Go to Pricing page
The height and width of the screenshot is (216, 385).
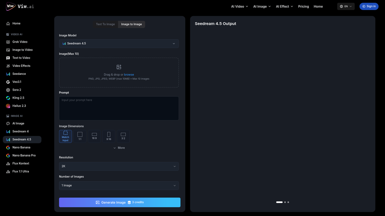point(303,7)
